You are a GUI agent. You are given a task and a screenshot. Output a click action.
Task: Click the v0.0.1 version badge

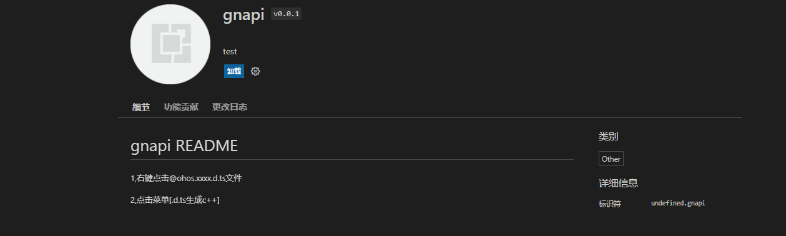pos(287,14)
